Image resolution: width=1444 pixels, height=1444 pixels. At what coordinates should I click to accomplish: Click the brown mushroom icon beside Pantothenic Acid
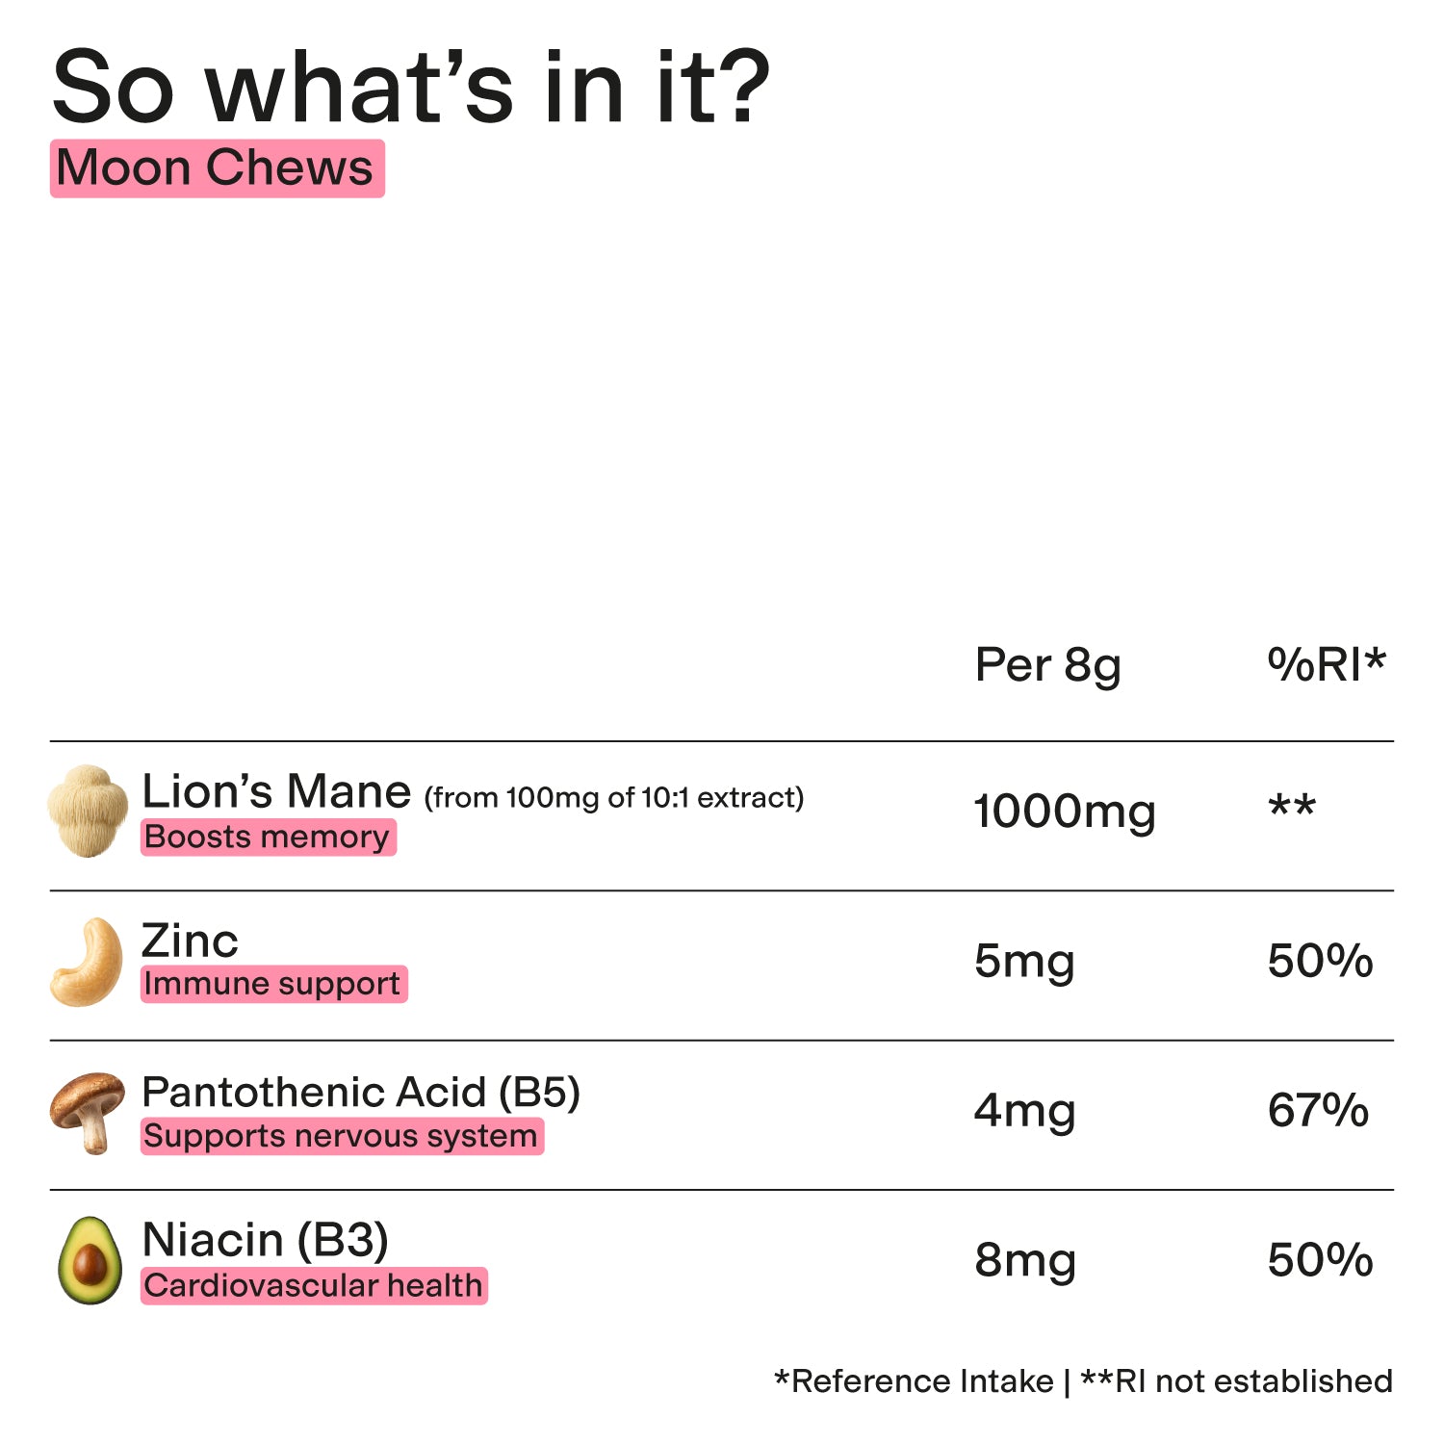tap(88, 1112)
